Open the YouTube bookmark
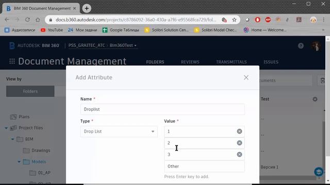Image resolution: width=330 pixels, height=185 pixels. click(52, 30)
